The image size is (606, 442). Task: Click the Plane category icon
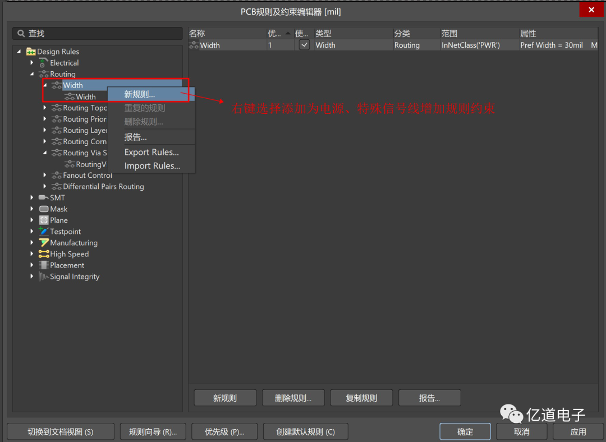[44, 220]
